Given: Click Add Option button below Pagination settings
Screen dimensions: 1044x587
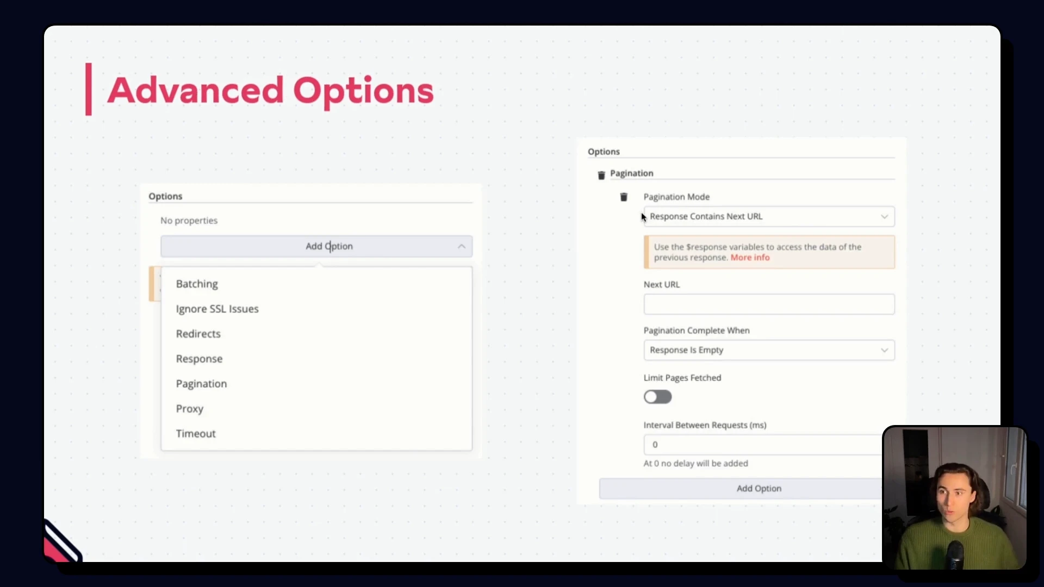Looking at the screenshot, I should (741, 489).
